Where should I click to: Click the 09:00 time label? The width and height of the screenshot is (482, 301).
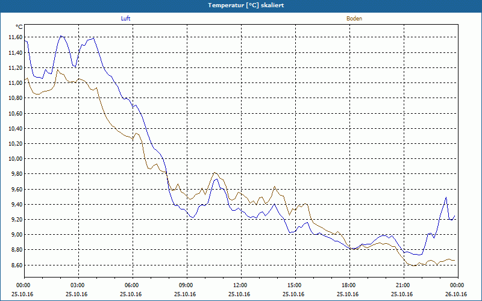[x=187, y=285]
